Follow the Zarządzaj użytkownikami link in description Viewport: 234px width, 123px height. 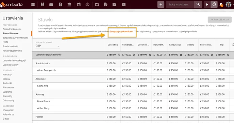click(121, 32)
